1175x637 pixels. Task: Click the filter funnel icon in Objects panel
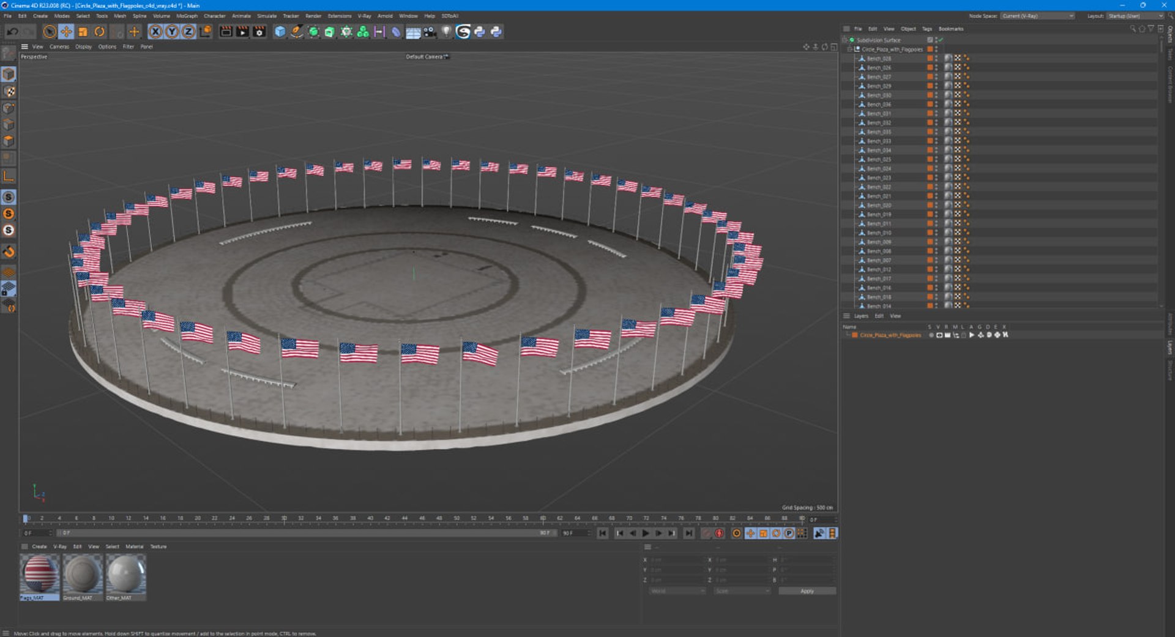point(1151,29)
